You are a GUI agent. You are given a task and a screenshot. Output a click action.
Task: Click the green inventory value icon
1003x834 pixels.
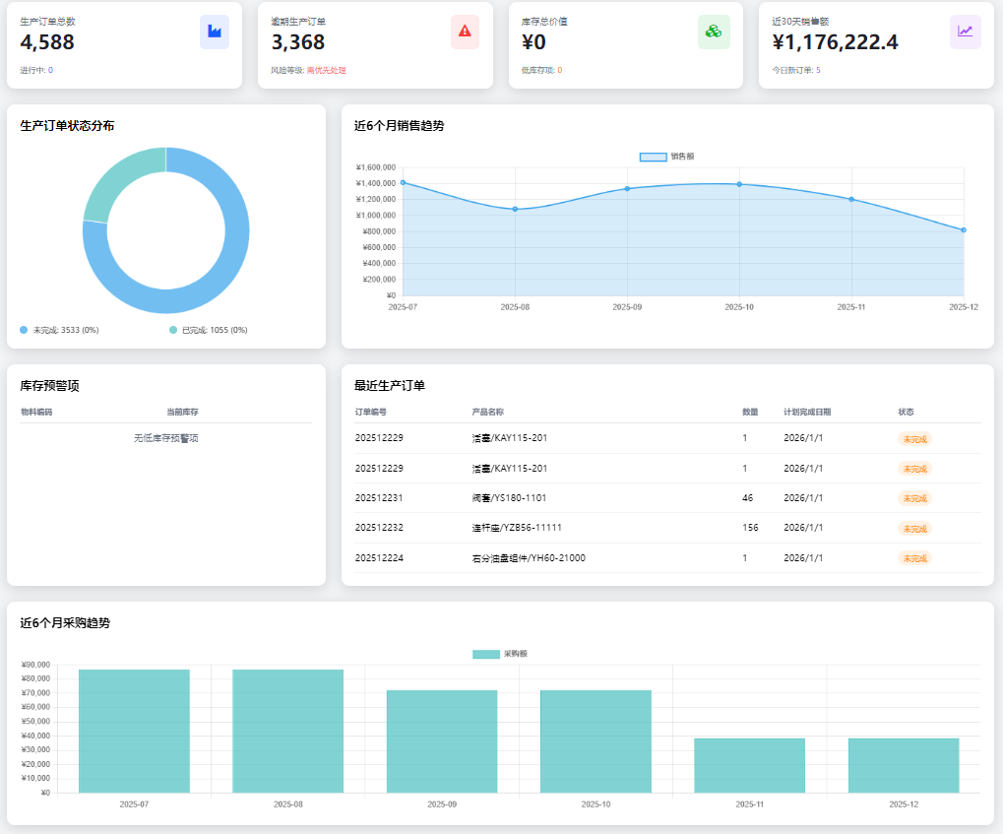pyautogui.click(x=714, y=32)
